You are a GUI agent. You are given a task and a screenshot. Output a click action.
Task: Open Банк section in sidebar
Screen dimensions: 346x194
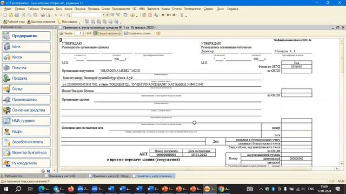(x=26, y=46)
